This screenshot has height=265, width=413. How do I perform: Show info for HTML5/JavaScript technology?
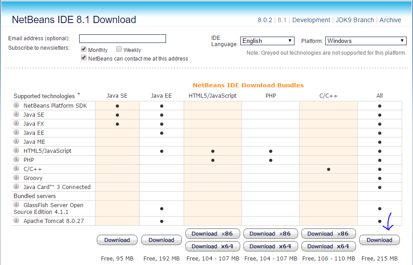point(16,151)
